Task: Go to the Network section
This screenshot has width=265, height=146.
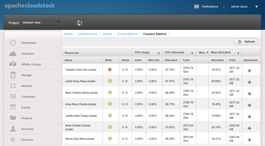Action: (x=33, y=86)
